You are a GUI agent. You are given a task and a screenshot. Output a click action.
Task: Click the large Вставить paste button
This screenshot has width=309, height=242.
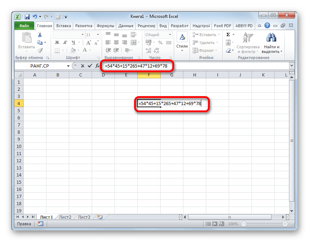[27, 43]
